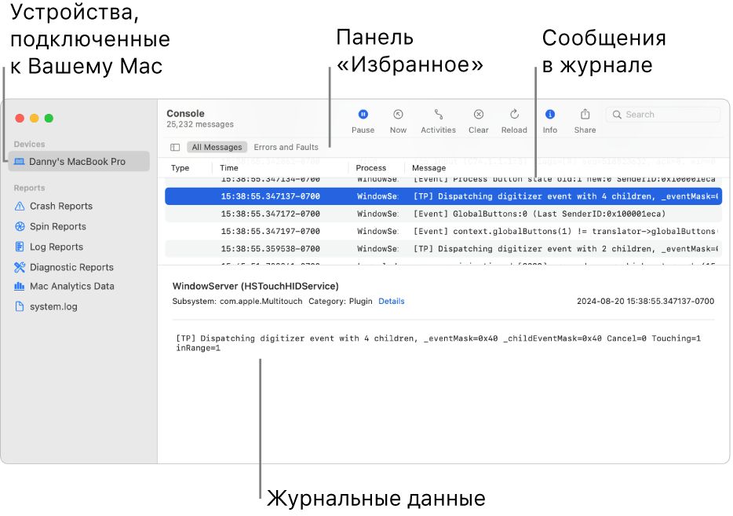
Task: Click the Reports section header
Action: 30,188
